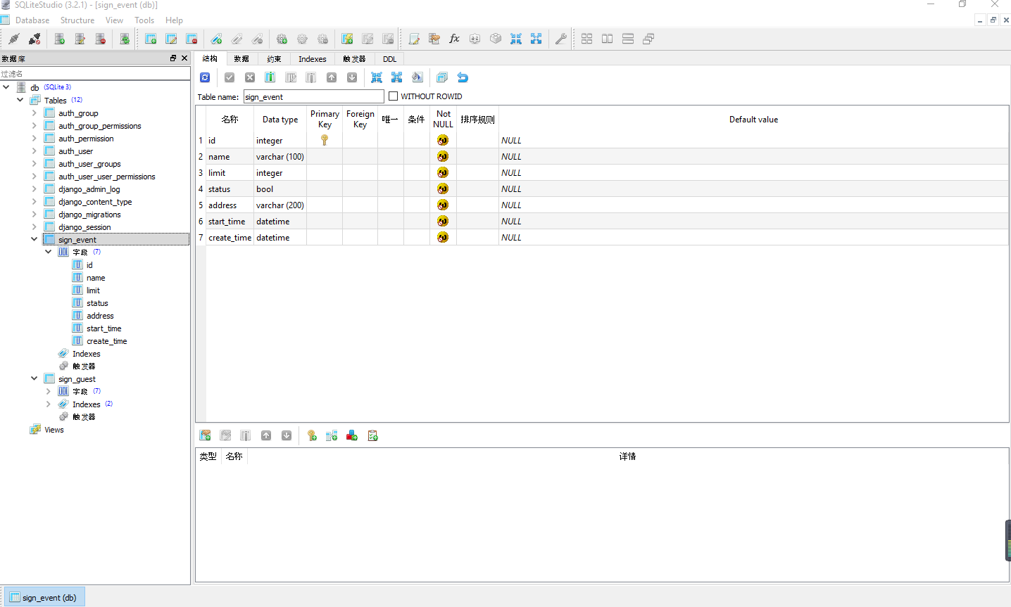Switch to the 数据 tab
The height and width of the screenshot is (607, 1011).
tap(241, 59)
